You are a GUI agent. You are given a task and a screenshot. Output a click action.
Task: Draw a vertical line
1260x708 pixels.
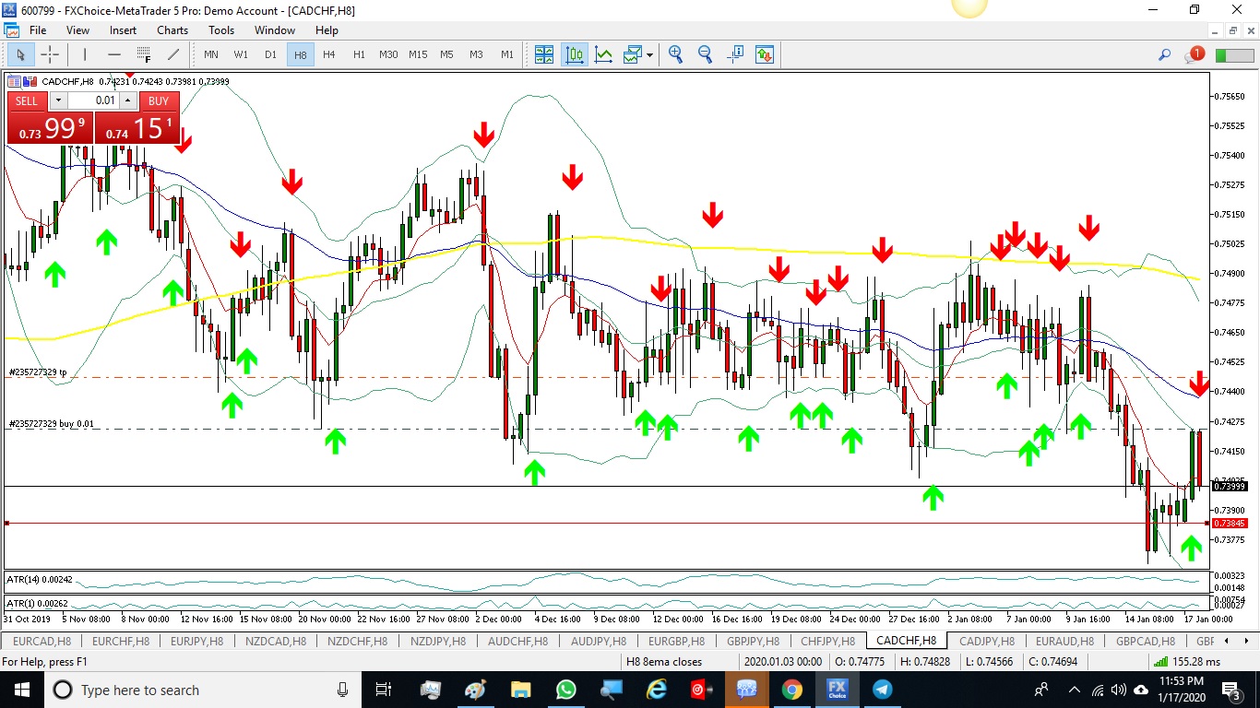point(85,54)
